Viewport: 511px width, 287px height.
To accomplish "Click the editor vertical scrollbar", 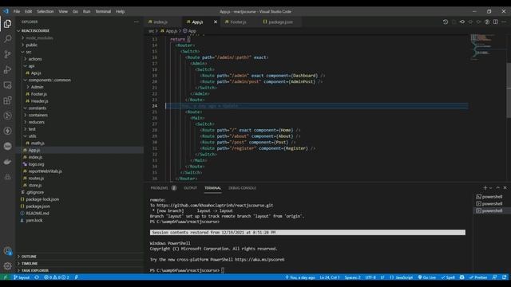I will coord(509,89).
